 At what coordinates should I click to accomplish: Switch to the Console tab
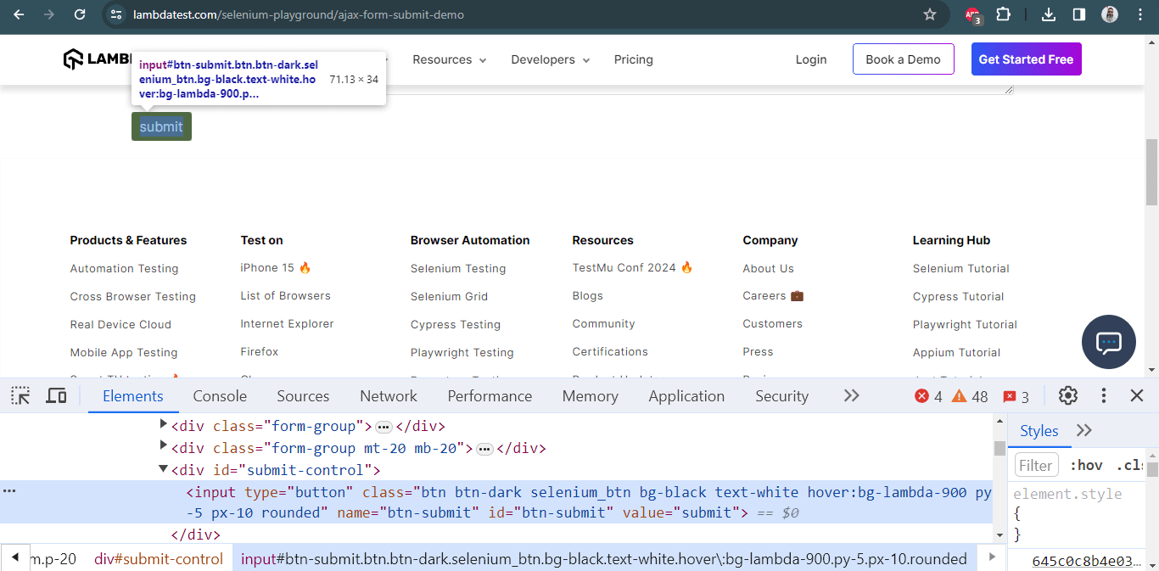(220, 396)
